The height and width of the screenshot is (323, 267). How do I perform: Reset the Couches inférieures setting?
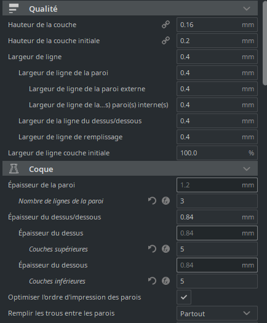[152, 281]
